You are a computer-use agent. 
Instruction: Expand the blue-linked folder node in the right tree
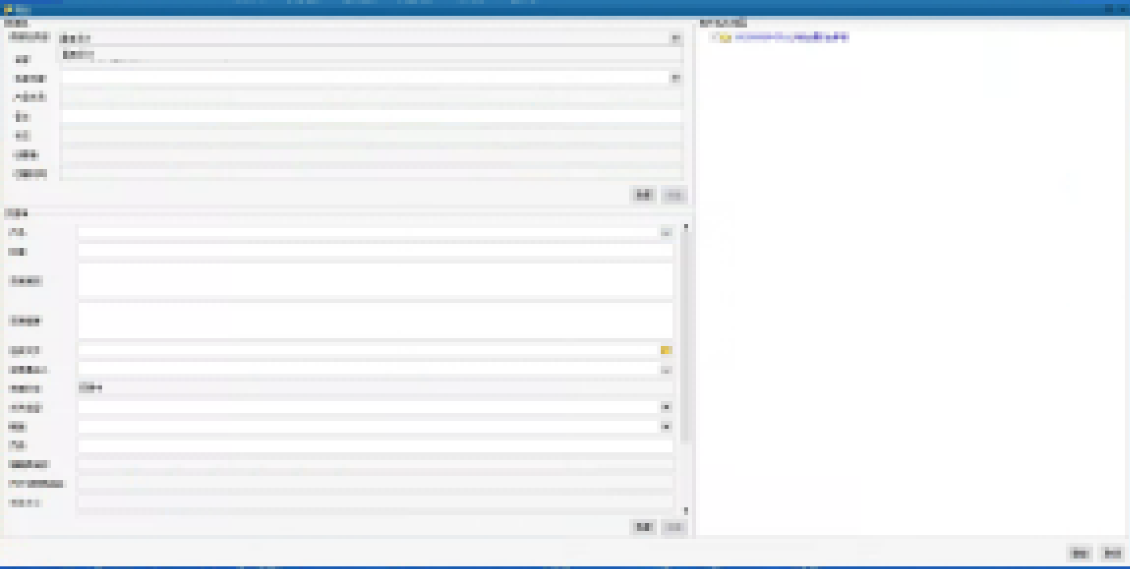713,37
